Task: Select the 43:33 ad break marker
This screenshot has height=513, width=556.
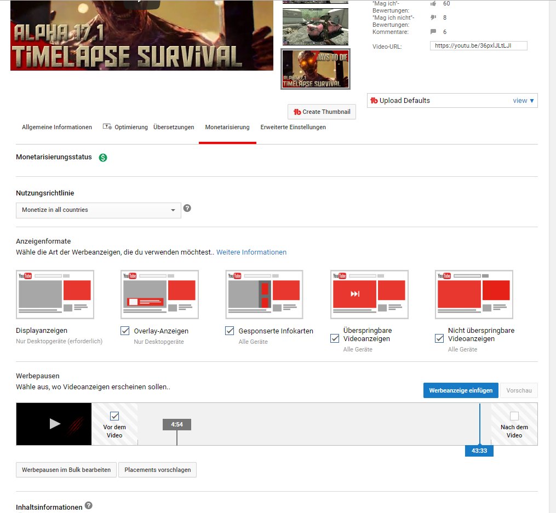Action: point(479,451)
